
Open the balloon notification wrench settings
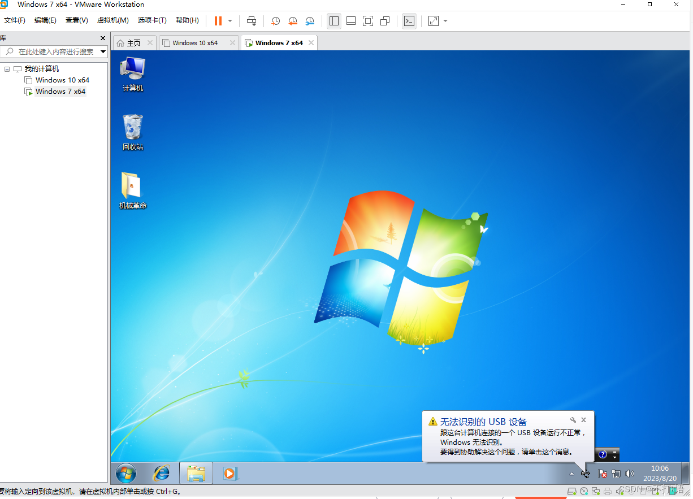point(573,420)
